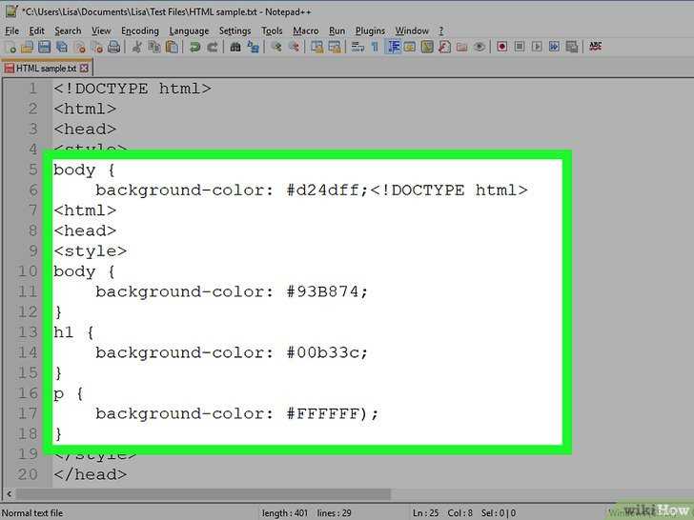Open Find with the binoculars icon
This screenshot has width=694, height=520.
pyautogui.click(x=235, y=47)
